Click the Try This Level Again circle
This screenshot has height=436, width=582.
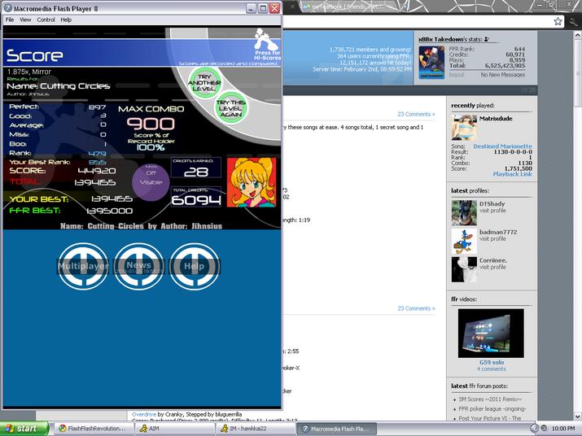pyautogui.click(x=231, y=108)
